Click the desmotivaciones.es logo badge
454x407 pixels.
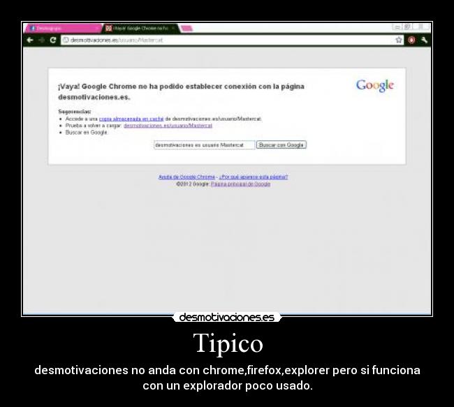(x=227, y=317)
